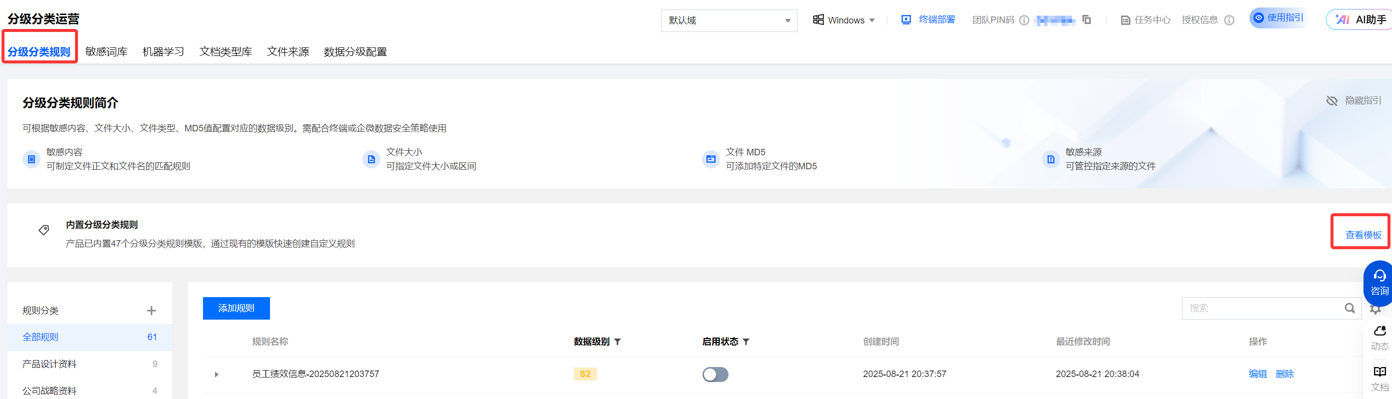Click the Add Rule button
The image size is (1392, 399).
236,308
